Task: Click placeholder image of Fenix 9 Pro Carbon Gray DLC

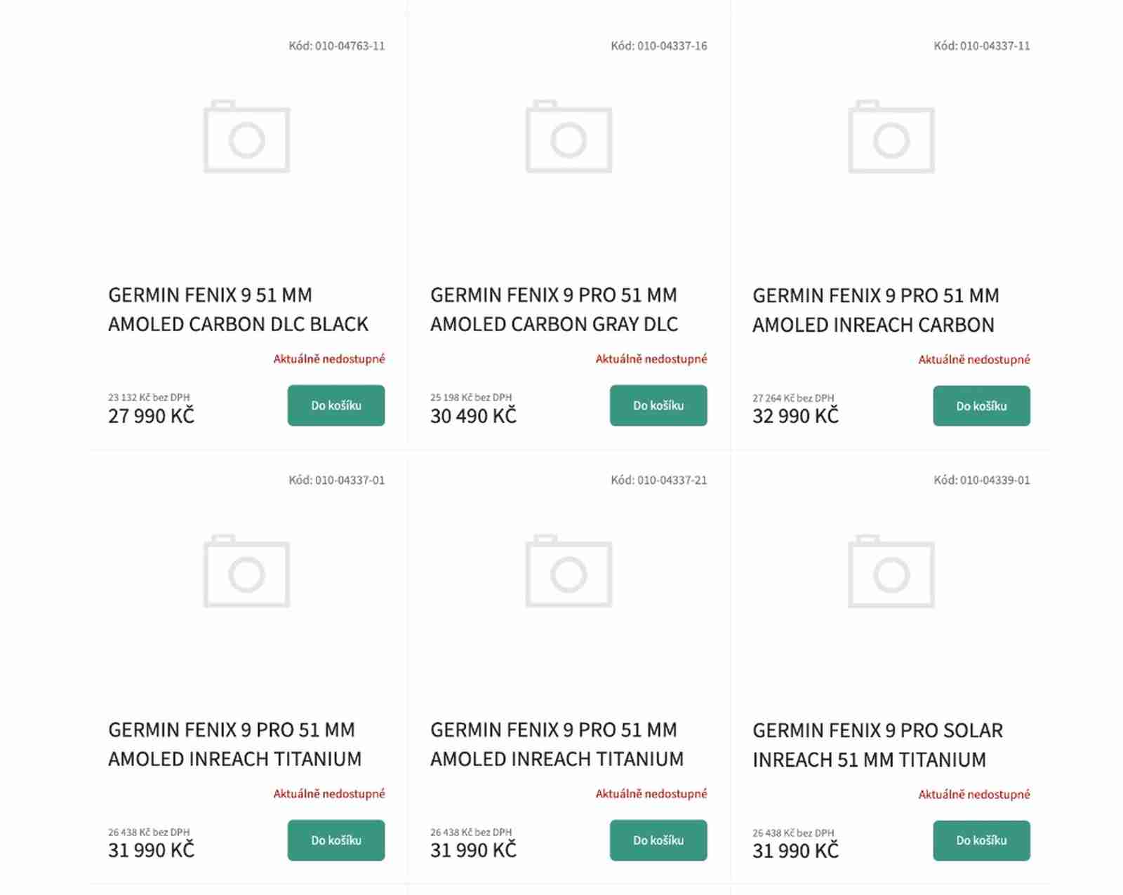Action: [569, 137]
